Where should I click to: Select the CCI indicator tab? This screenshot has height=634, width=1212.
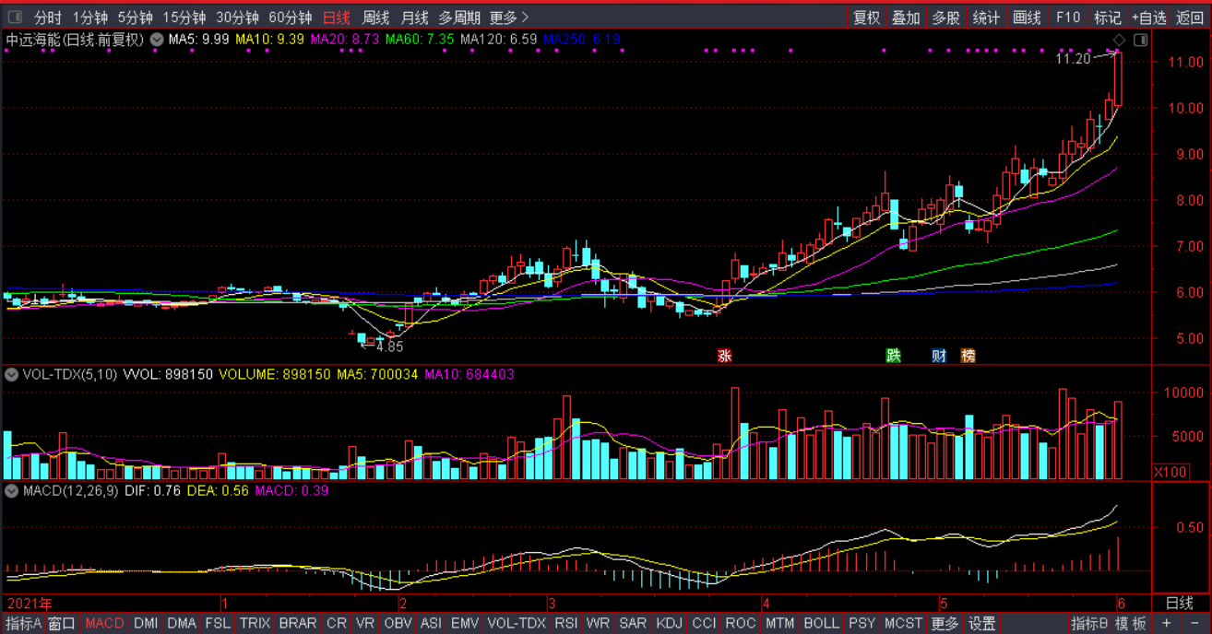[704, 624]
